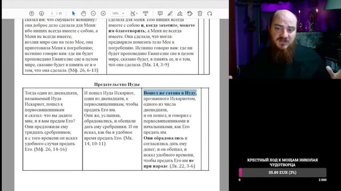The width and height of the screenshot is (341, 191).
Task: Select the highlighter pen tool
Action: 170,13
